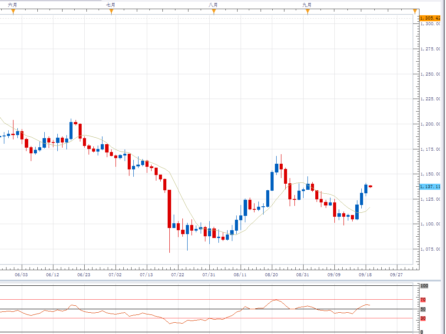
Task: Click the orange marker under 九月
Action: [307, 12]
